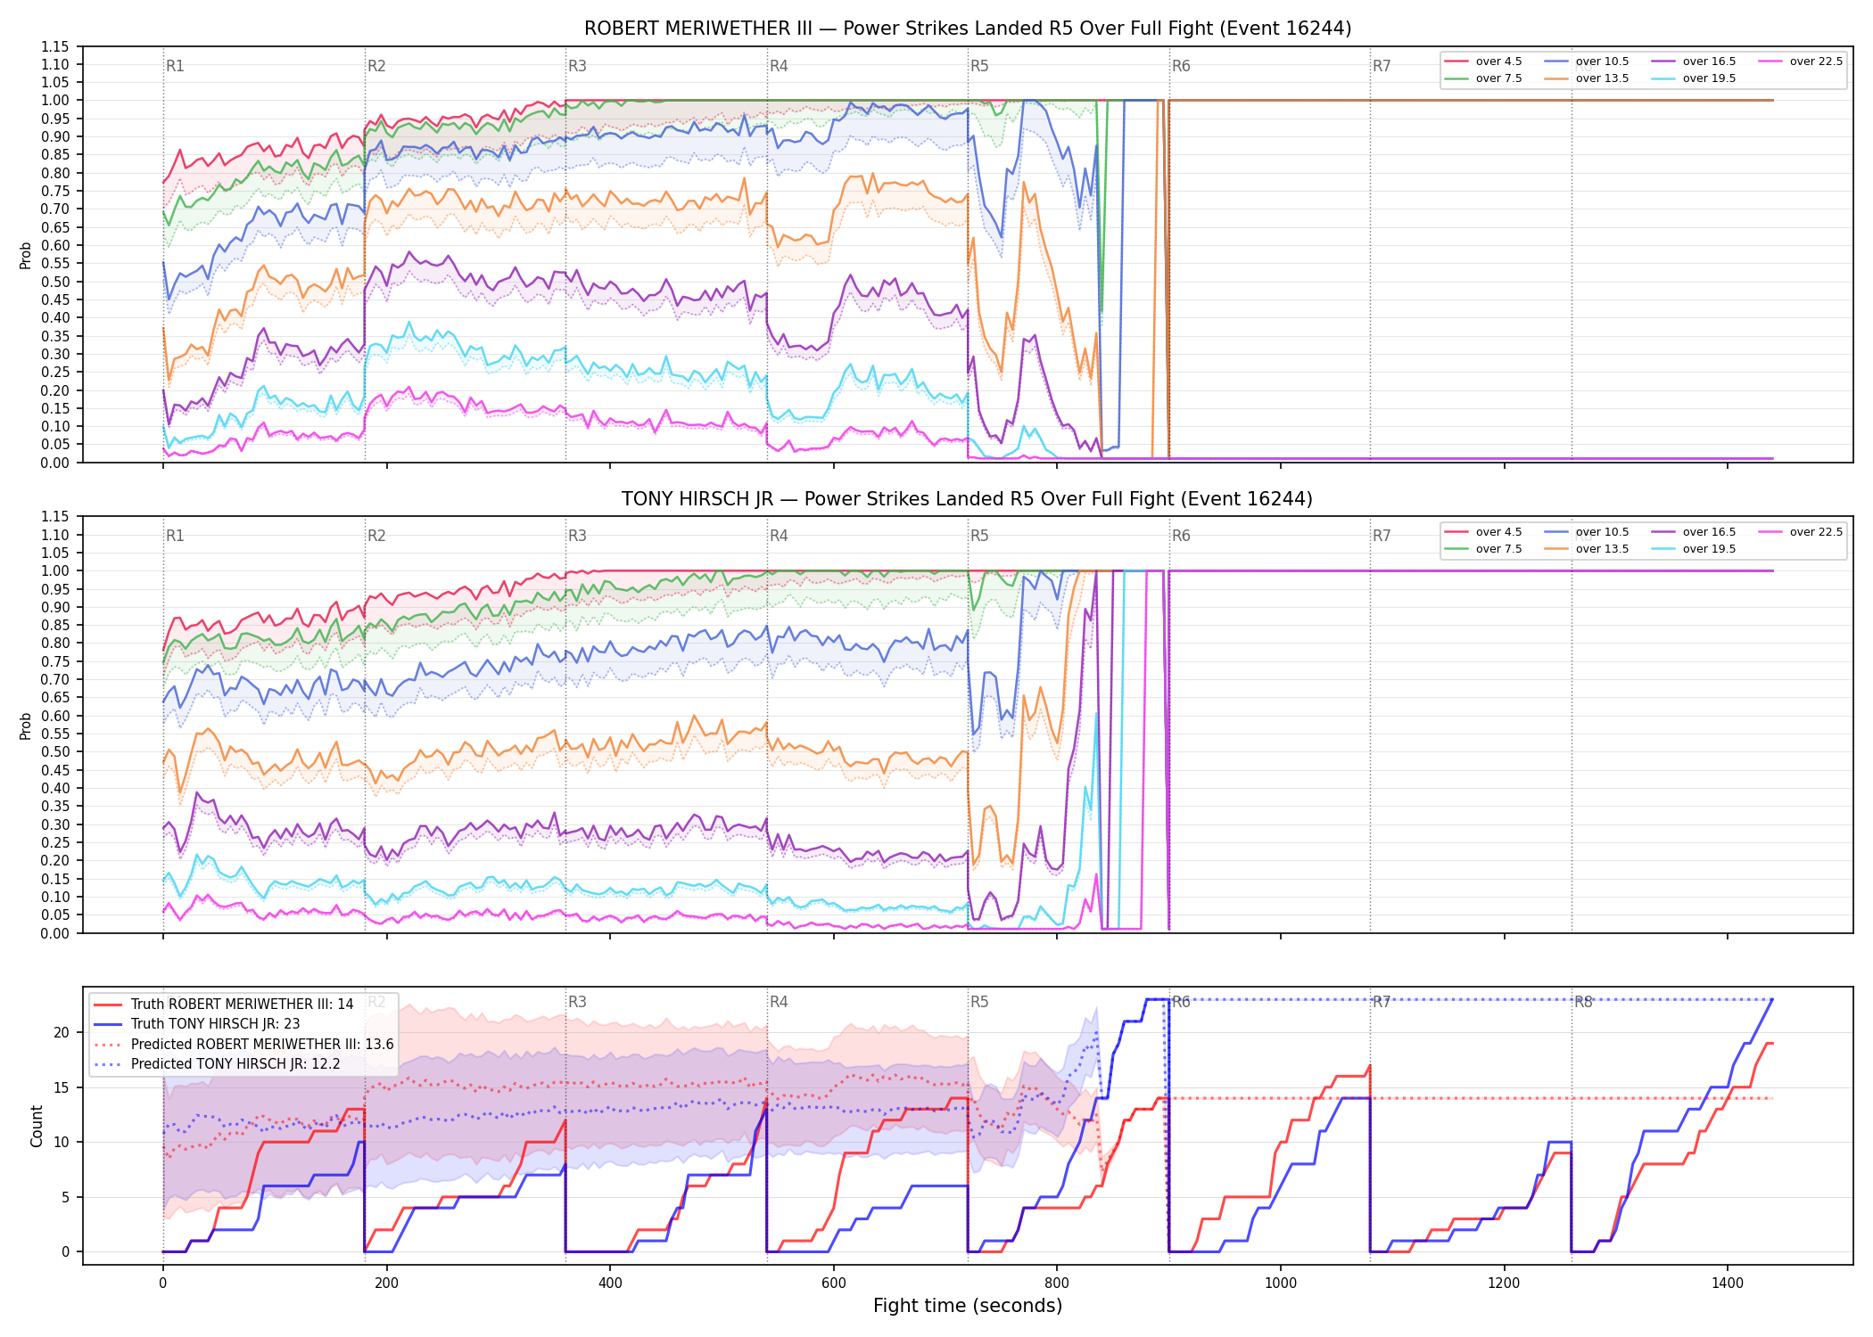
Task: Click the Tony Hirsch Jr chart title
Action: click(967, 499)
